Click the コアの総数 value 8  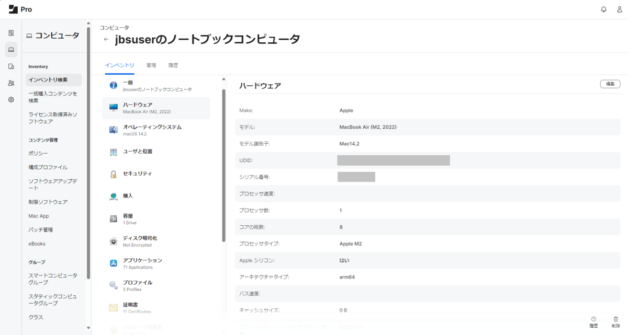coord(341,227)
